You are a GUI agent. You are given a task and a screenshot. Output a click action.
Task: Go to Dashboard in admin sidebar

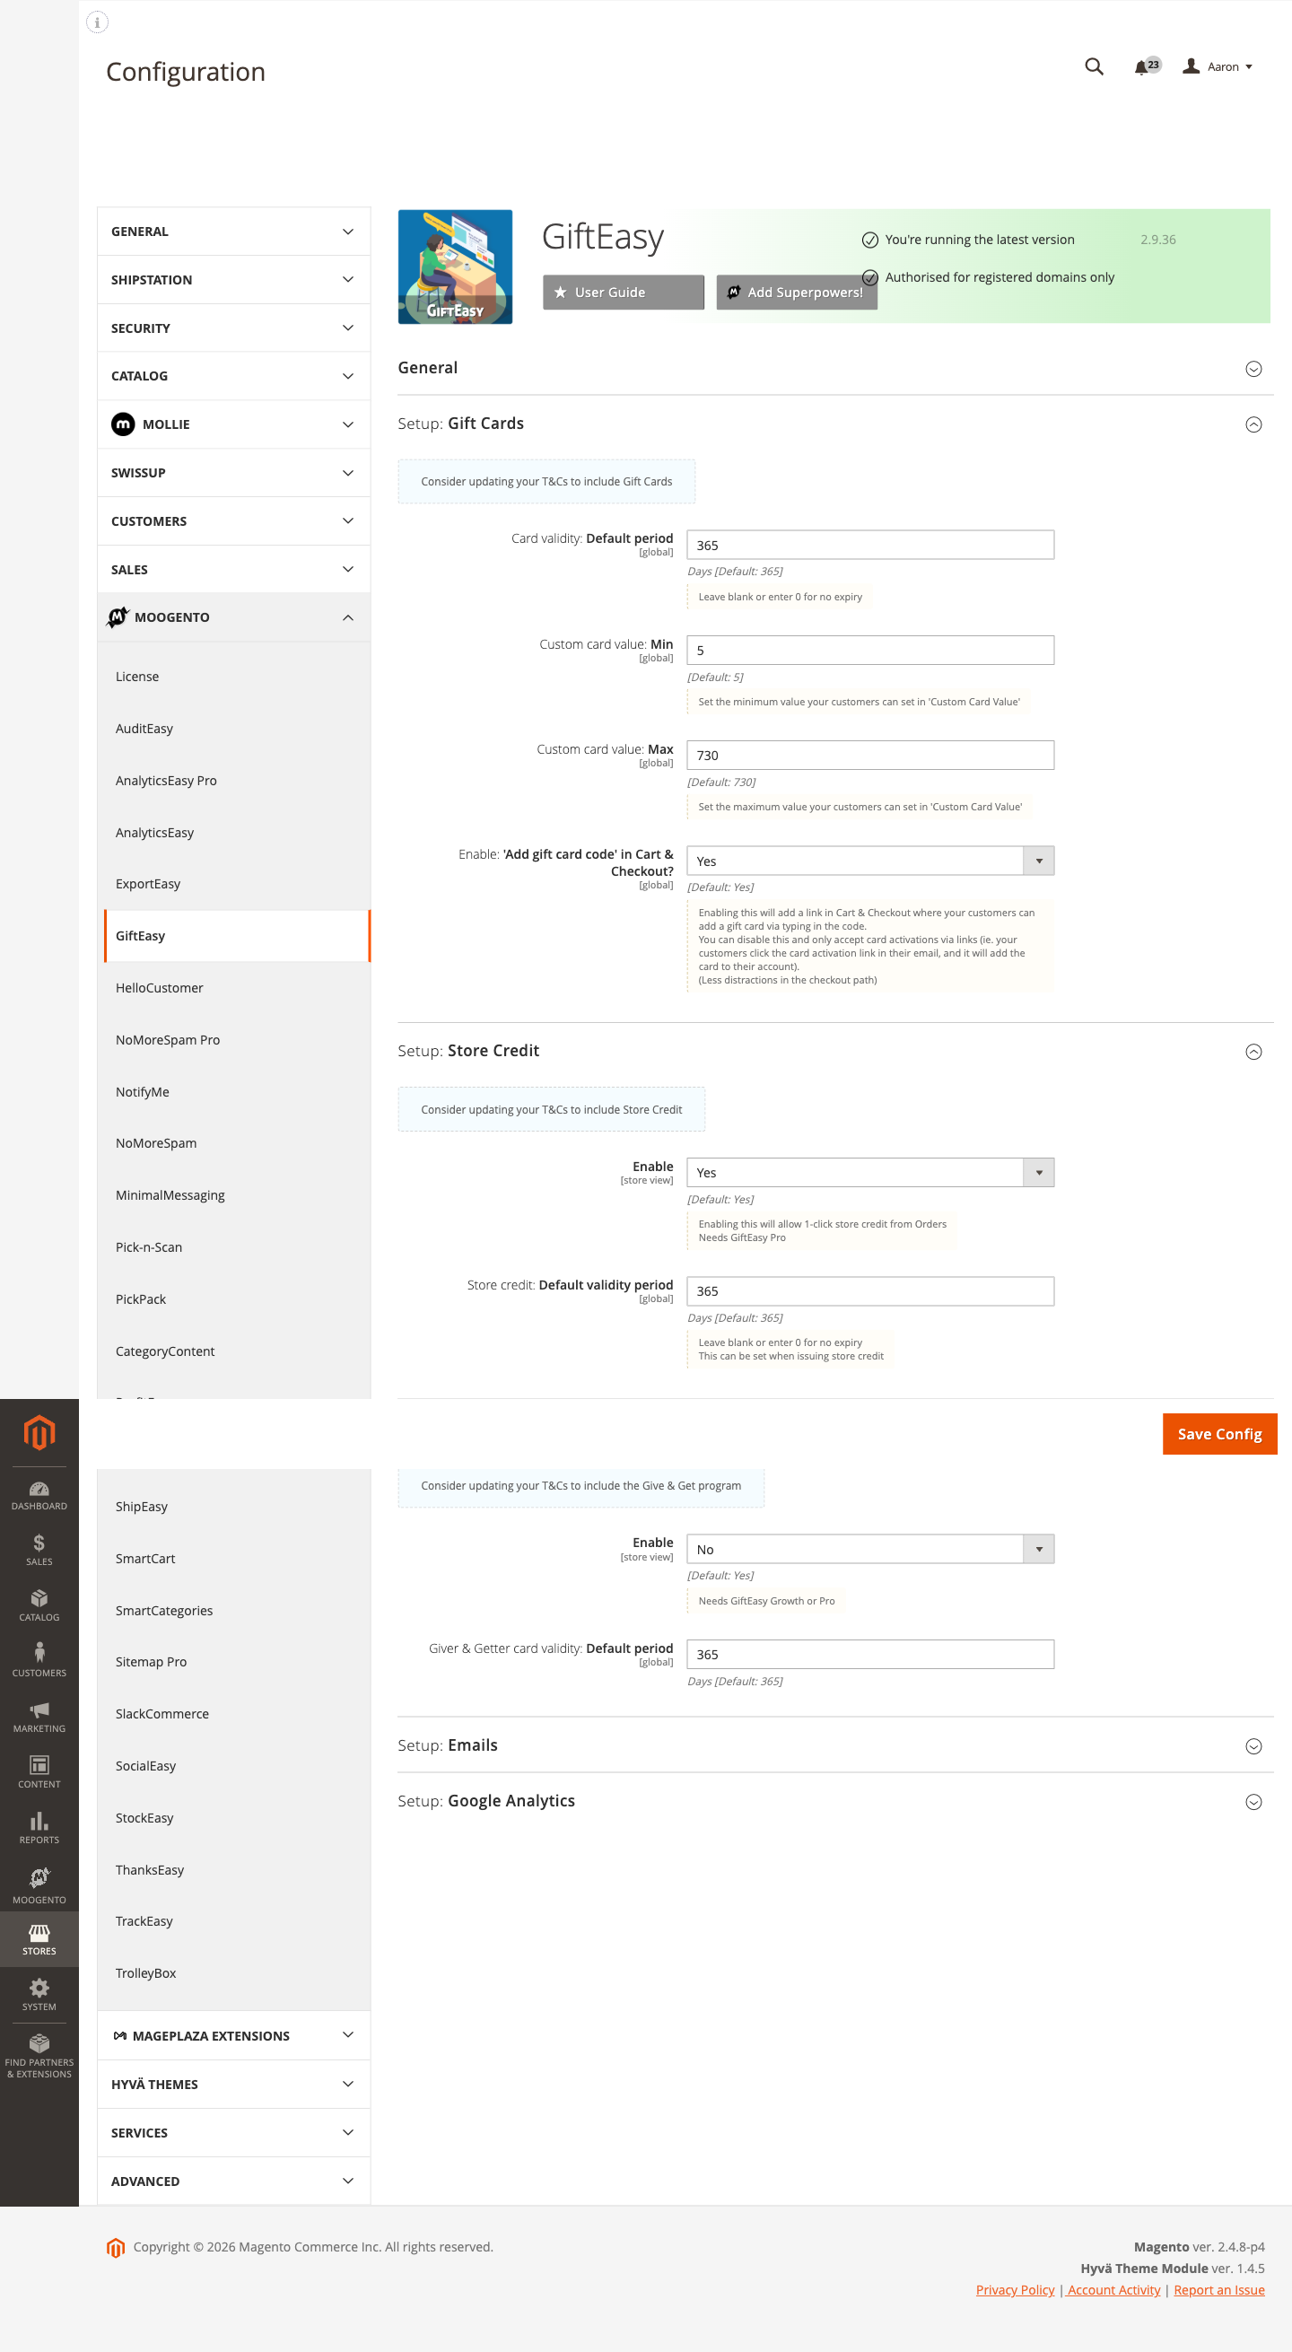coord(39,1496)
